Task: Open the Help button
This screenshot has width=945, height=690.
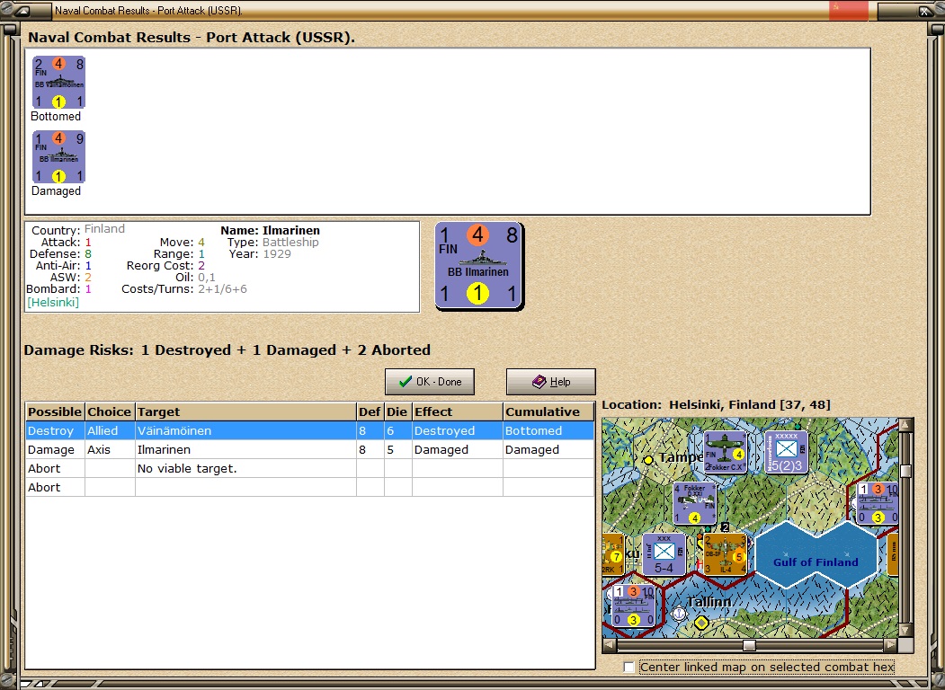Action: (551, 382)
